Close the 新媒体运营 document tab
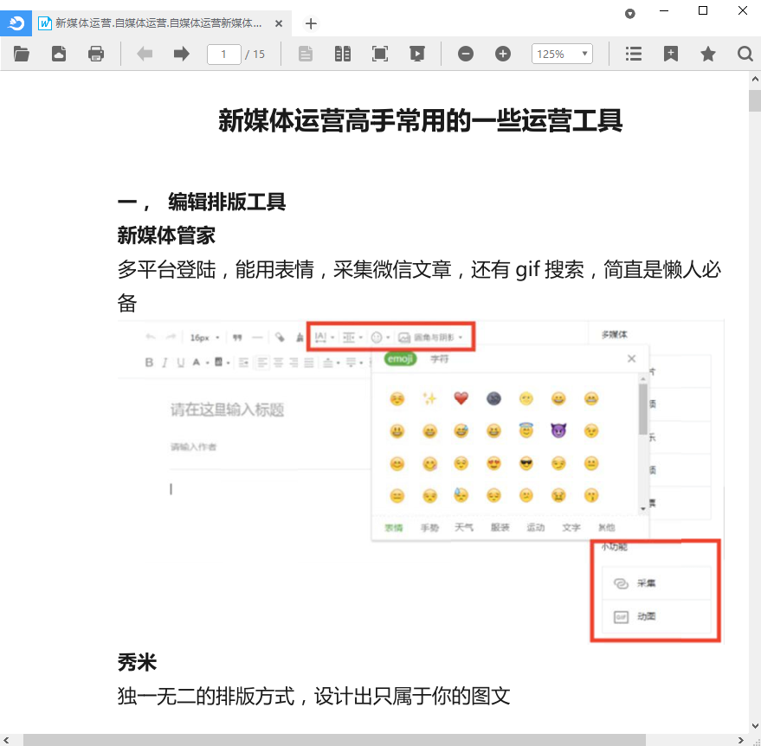The height and width of the screenshot is (746, 761). pyautogui.click(x=279, y=23)
